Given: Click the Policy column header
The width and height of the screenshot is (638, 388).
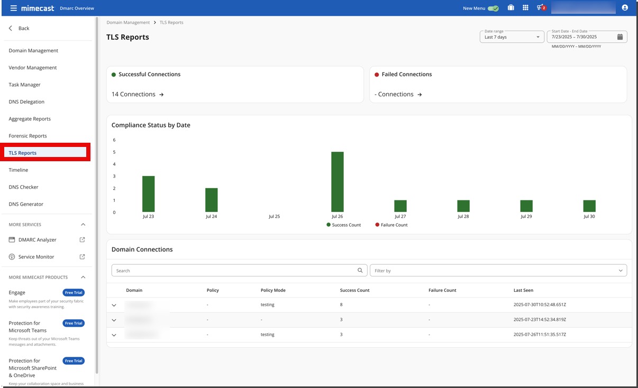Looking at the screenshot, I should [x=213, y=290].
